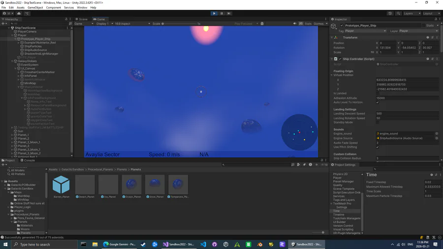Select ShipParticles in Hierarchy
The image size is (443, 249).
(33, 46)
